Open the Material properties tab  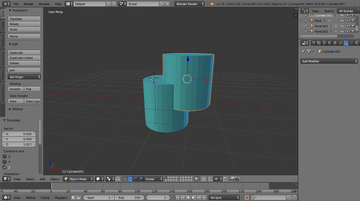(357, 43)
